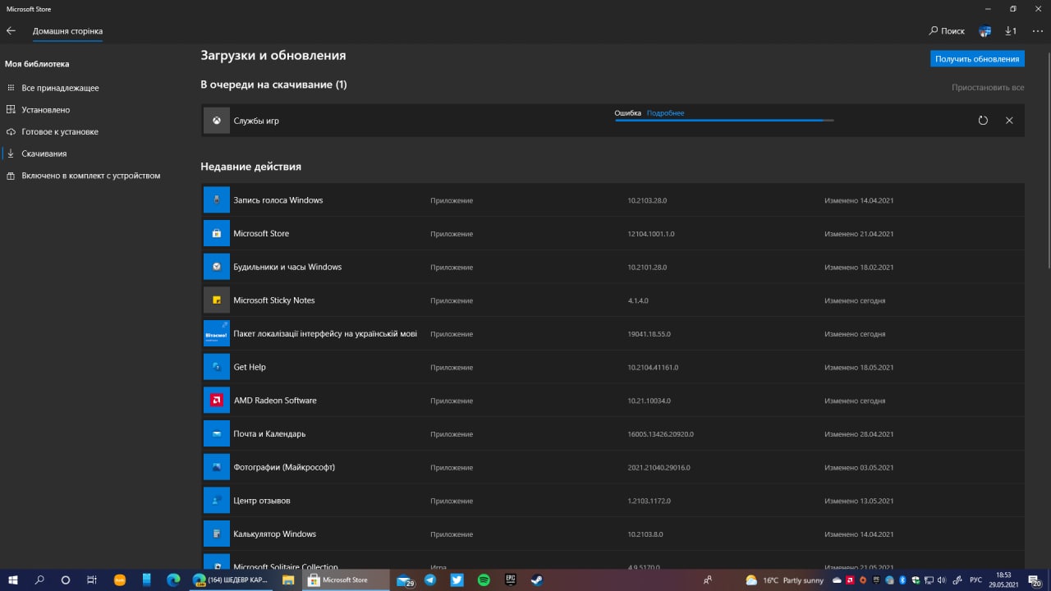Click the Службы игр download progress bar

[724, 121]
